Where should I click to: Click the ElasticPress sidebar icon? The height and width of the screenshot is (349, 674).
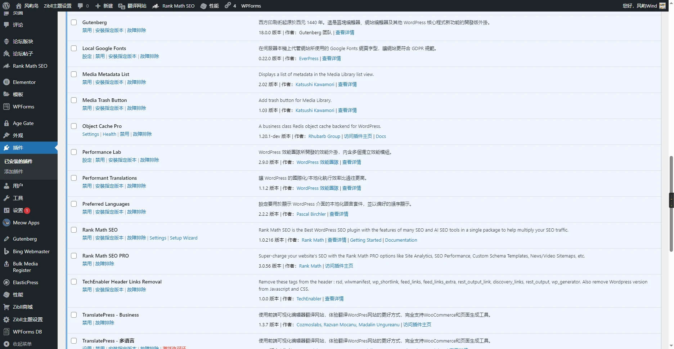(x=6, y=282)
